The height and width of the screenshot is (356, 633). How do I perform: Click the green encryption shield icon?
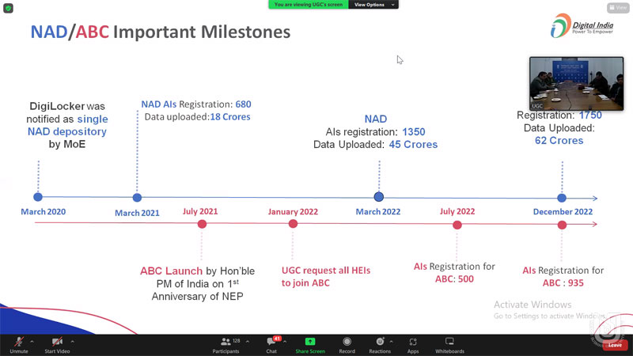[8, 8]
